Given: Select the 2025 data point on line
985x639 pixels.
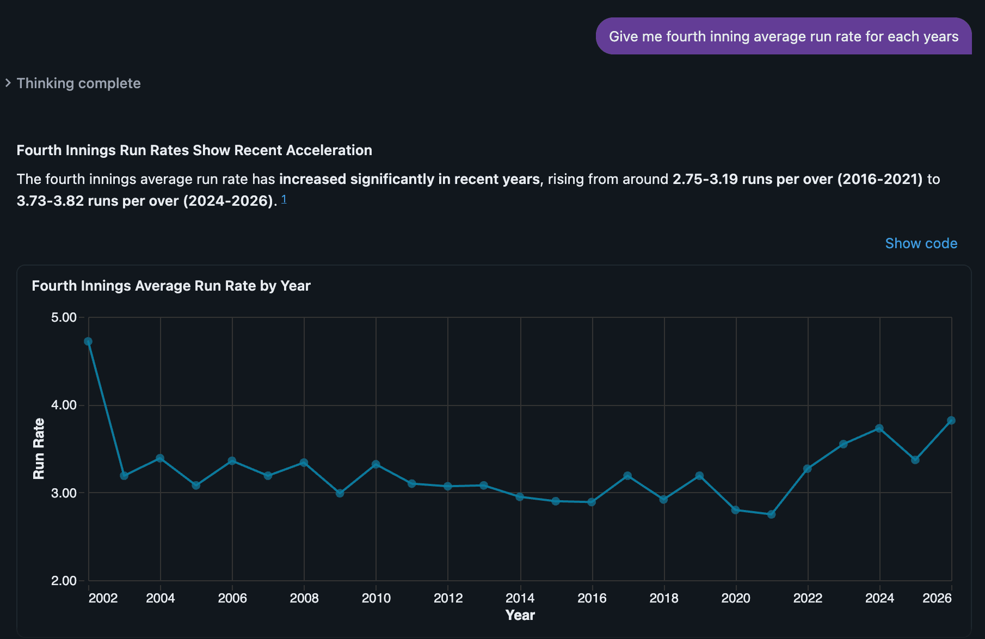Looking at the screenshot, I should [x=915, y=460].
